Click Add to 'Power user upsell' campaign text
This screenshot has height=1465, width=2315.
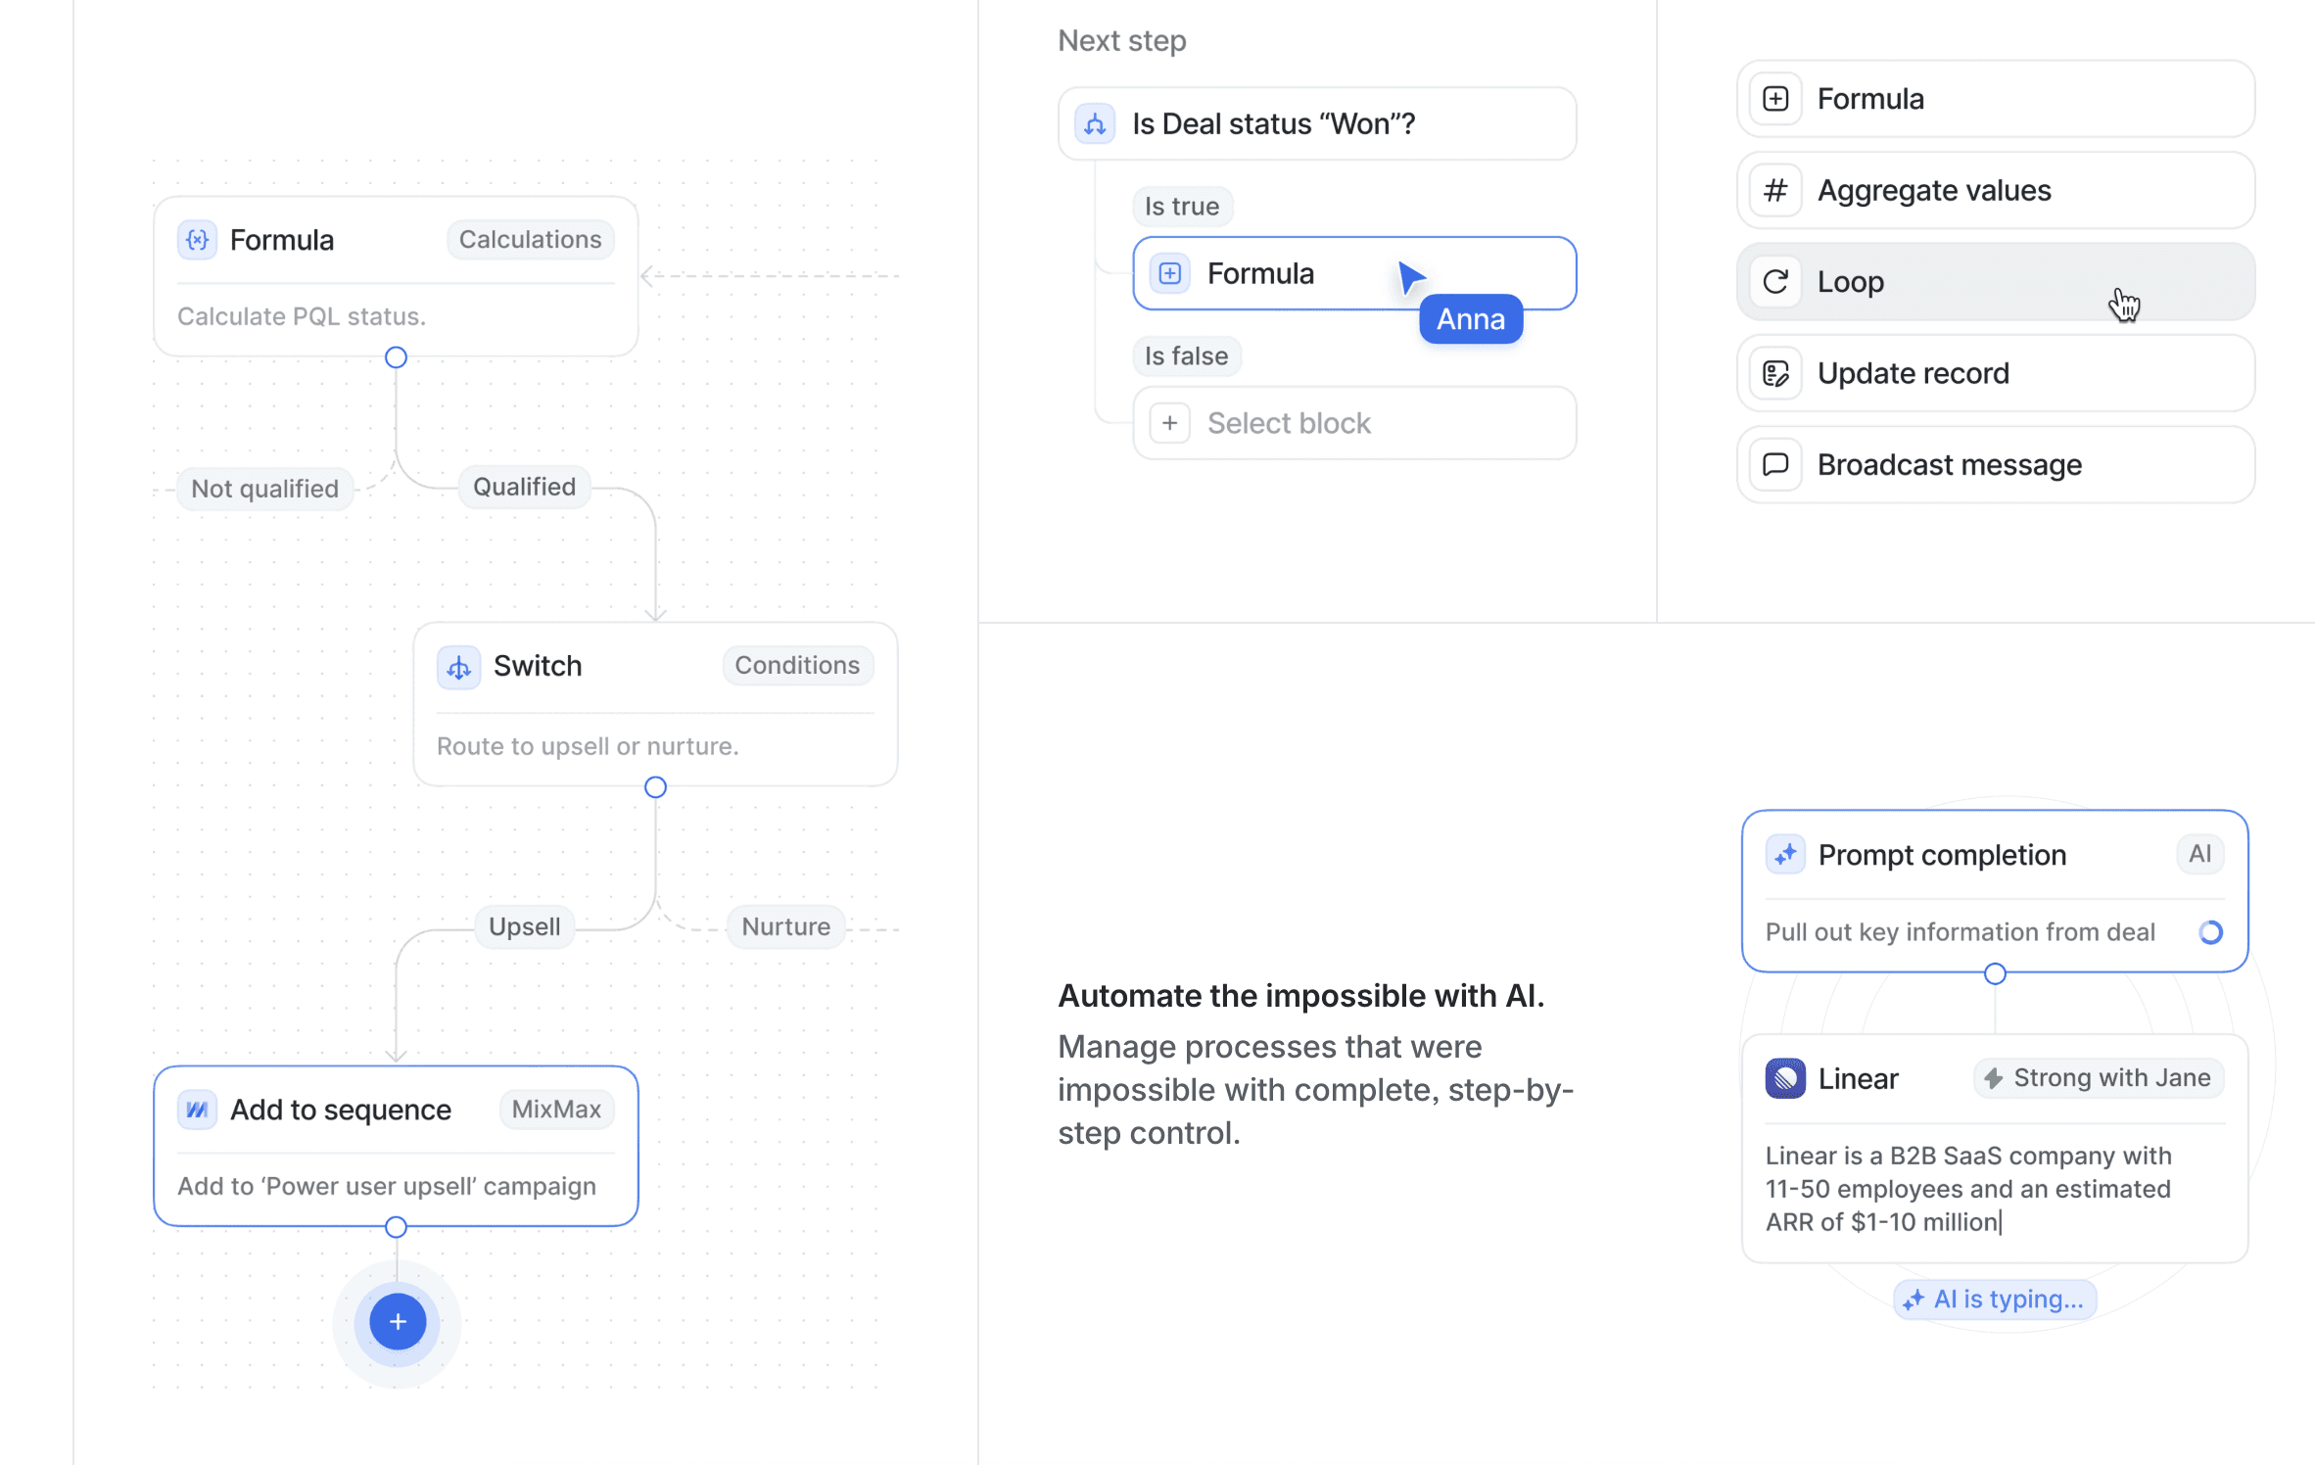(x=387, y=1186)
